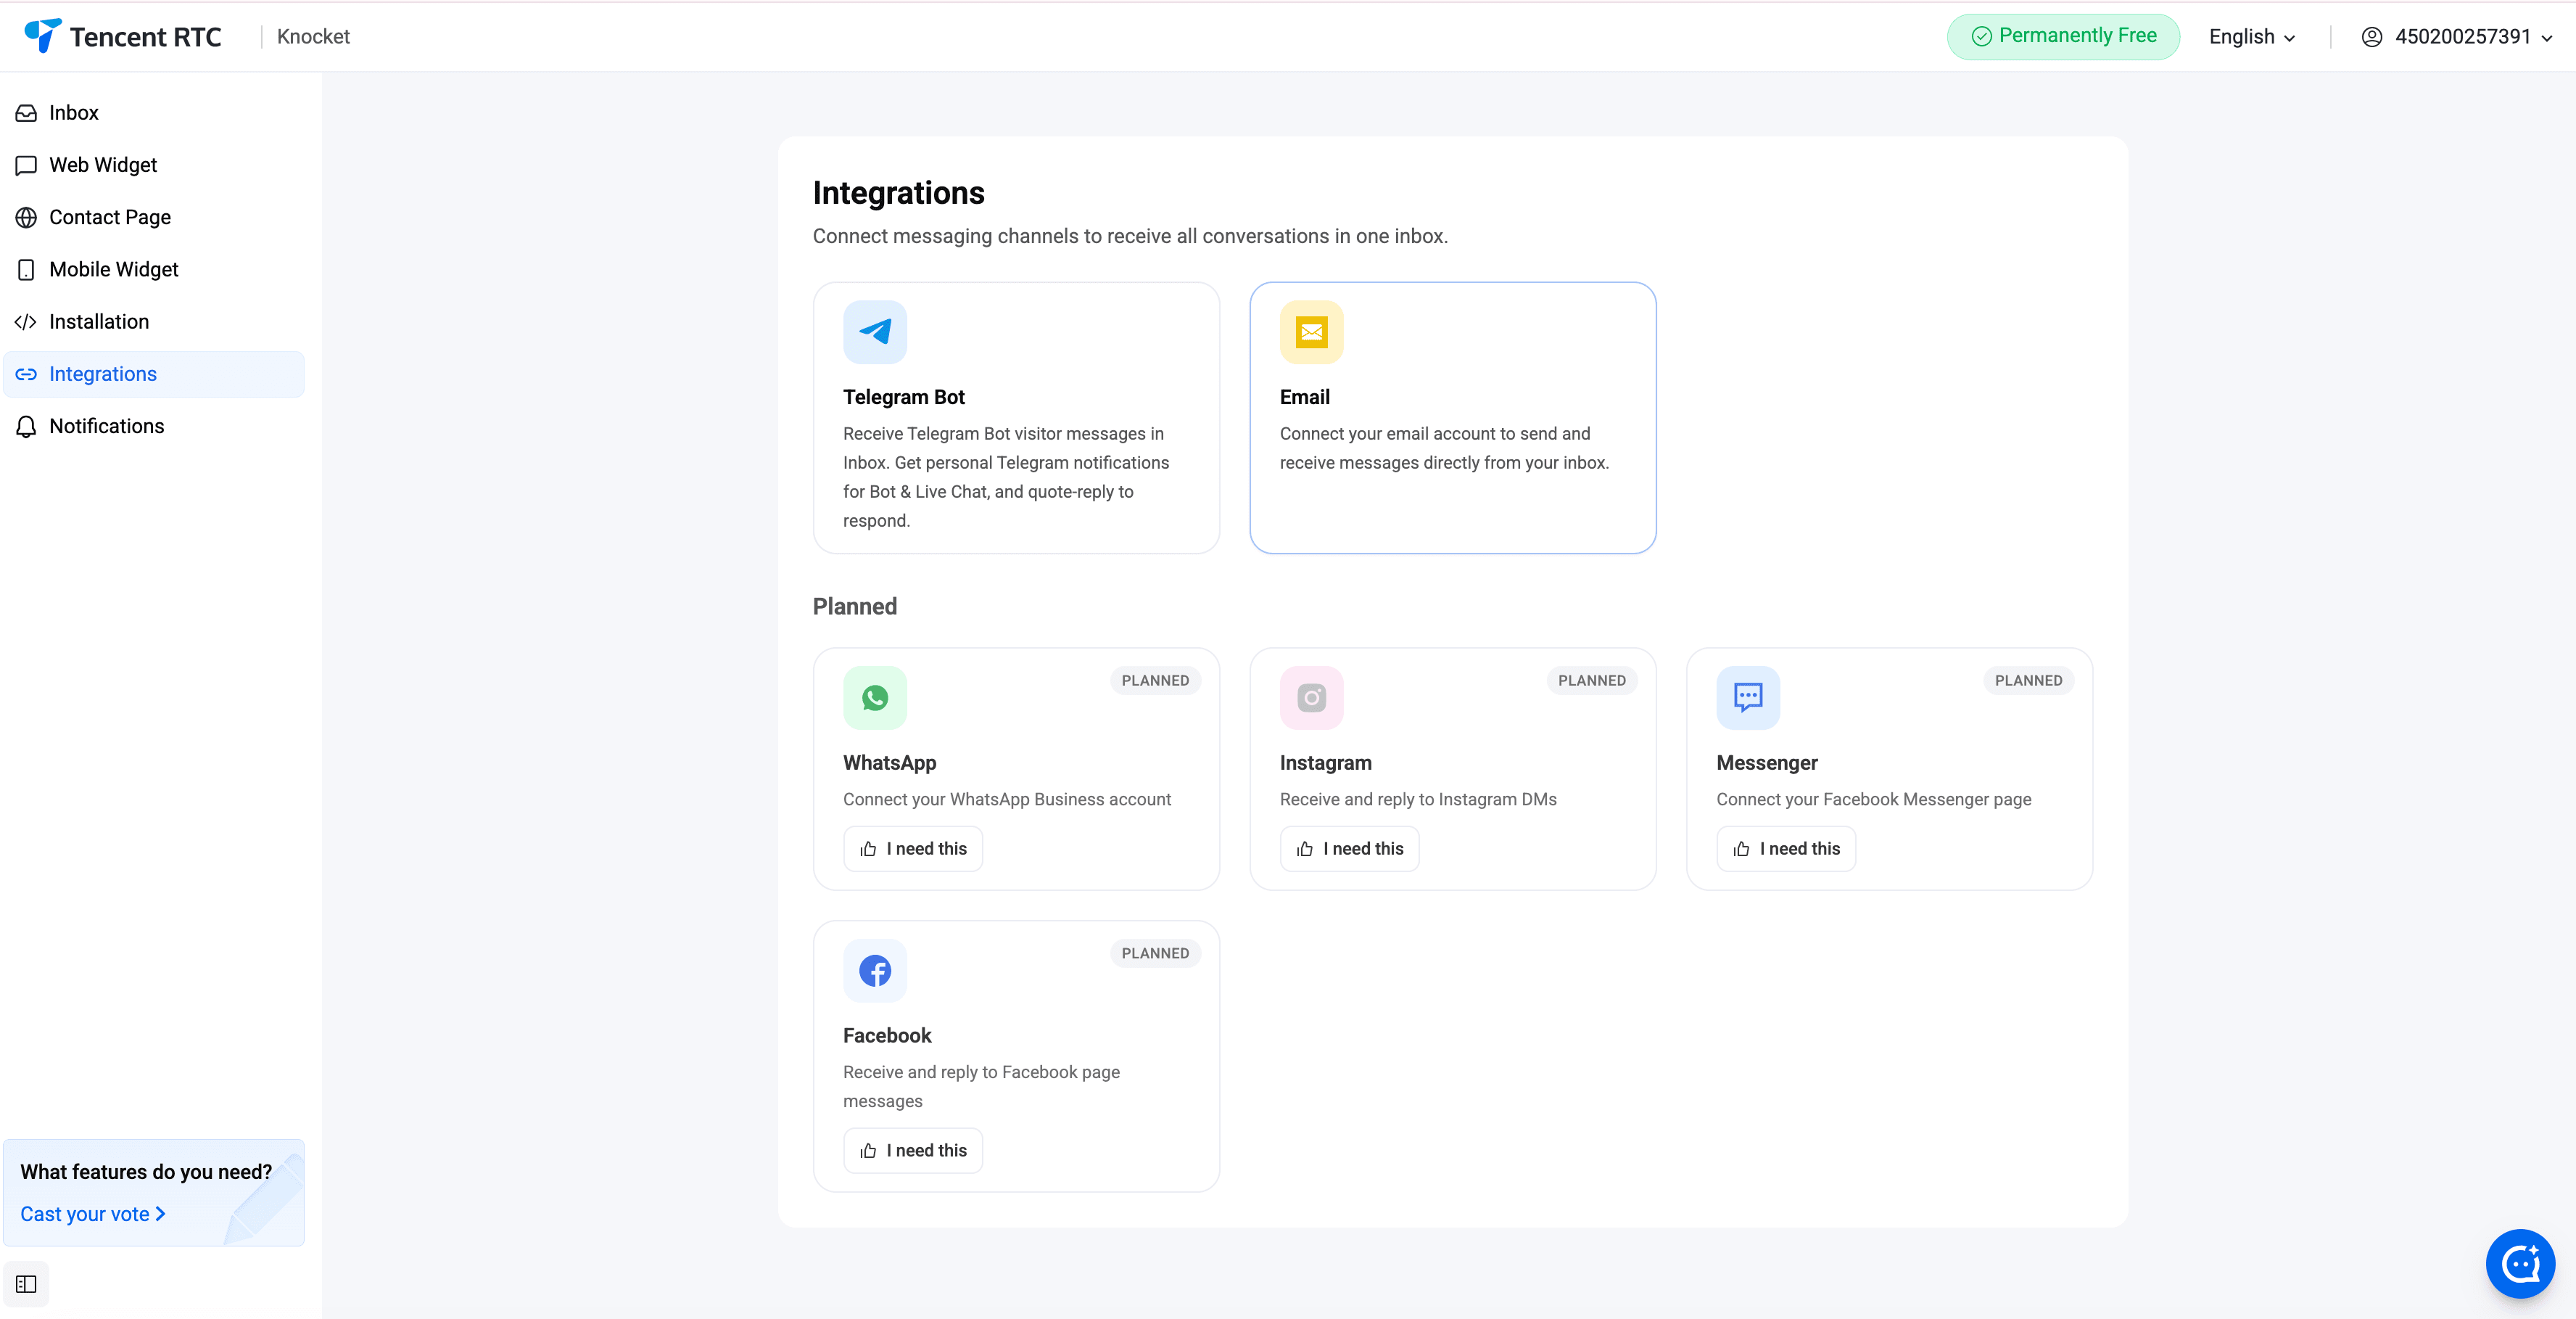Open the Telegram Bot card title
Viewport: 2576px width, 1319px height.
click(903, 398)
